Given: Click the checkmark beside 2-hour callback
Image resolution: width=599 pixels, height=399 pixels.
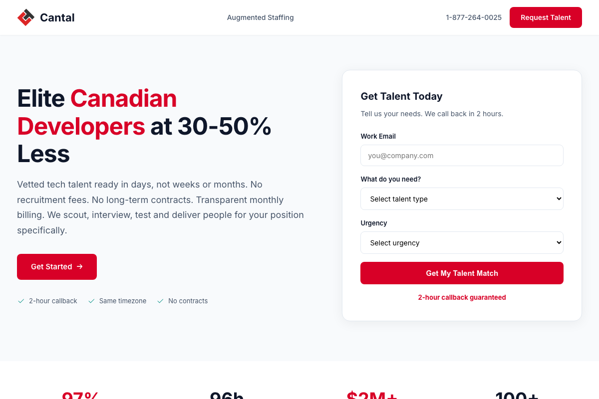Looking at the screenshot, I should click(21, 301).
